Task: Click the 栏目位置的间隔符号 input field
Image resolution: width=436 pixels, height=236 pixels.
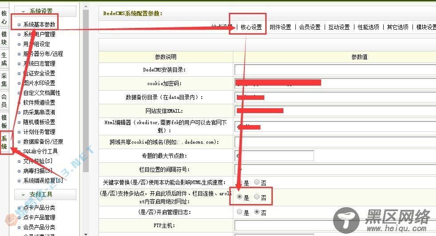Action: click(x=335, y=169)
